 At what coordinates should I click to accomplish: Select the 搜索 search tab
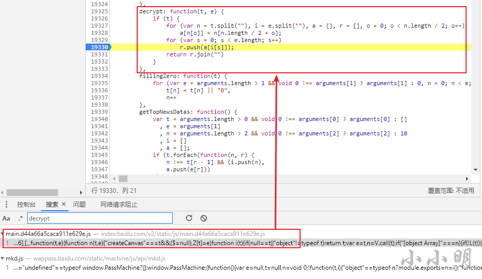52,205
